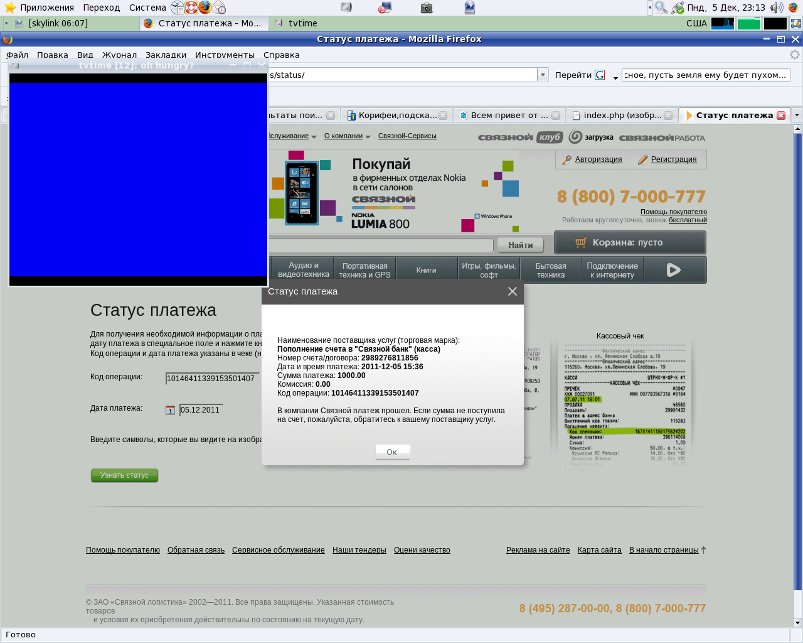Select the Портативная техника и GPS category

point(365,270)
